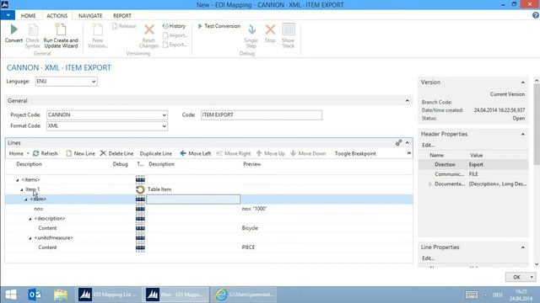540x303 pixels.
Task: Collapse the <description> tree node
Action: point(30,219)
